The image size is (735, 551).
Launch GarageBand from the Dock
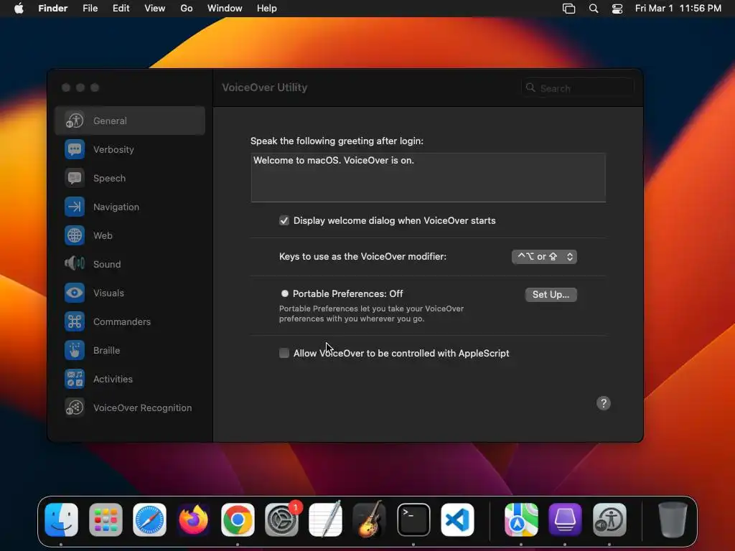click(370, 519)
